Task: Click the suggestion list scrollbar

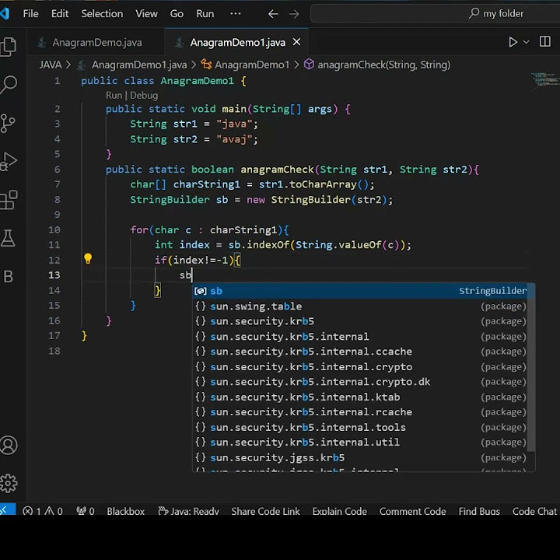Action: point(531,368)
